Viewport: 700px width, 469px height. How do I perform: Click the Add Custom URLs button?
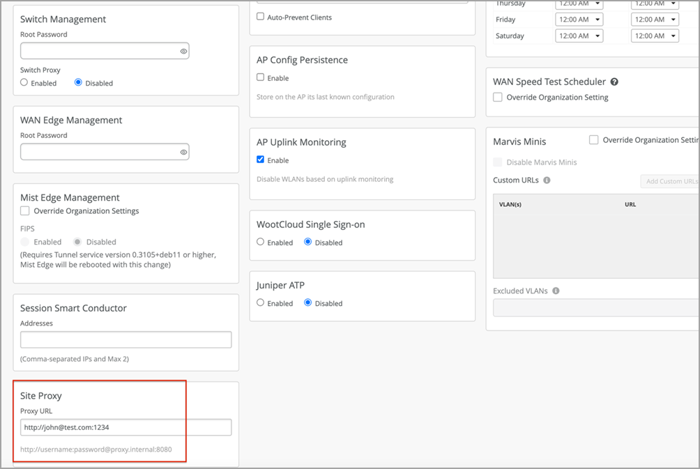pos(670,181)
